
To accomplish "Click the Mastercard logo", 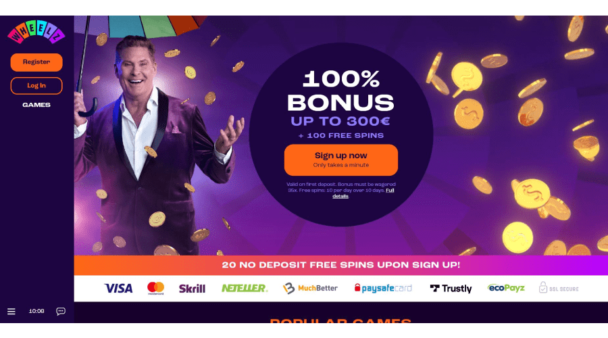I will click(155, 289).
